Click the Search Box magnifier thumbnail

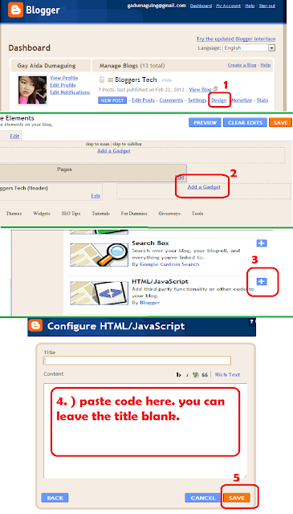[99, 255]
